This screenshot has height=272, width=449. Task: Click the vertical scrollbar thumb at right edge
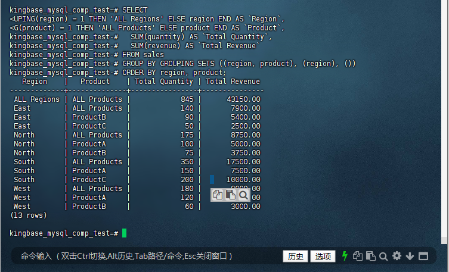pos(444,240)
